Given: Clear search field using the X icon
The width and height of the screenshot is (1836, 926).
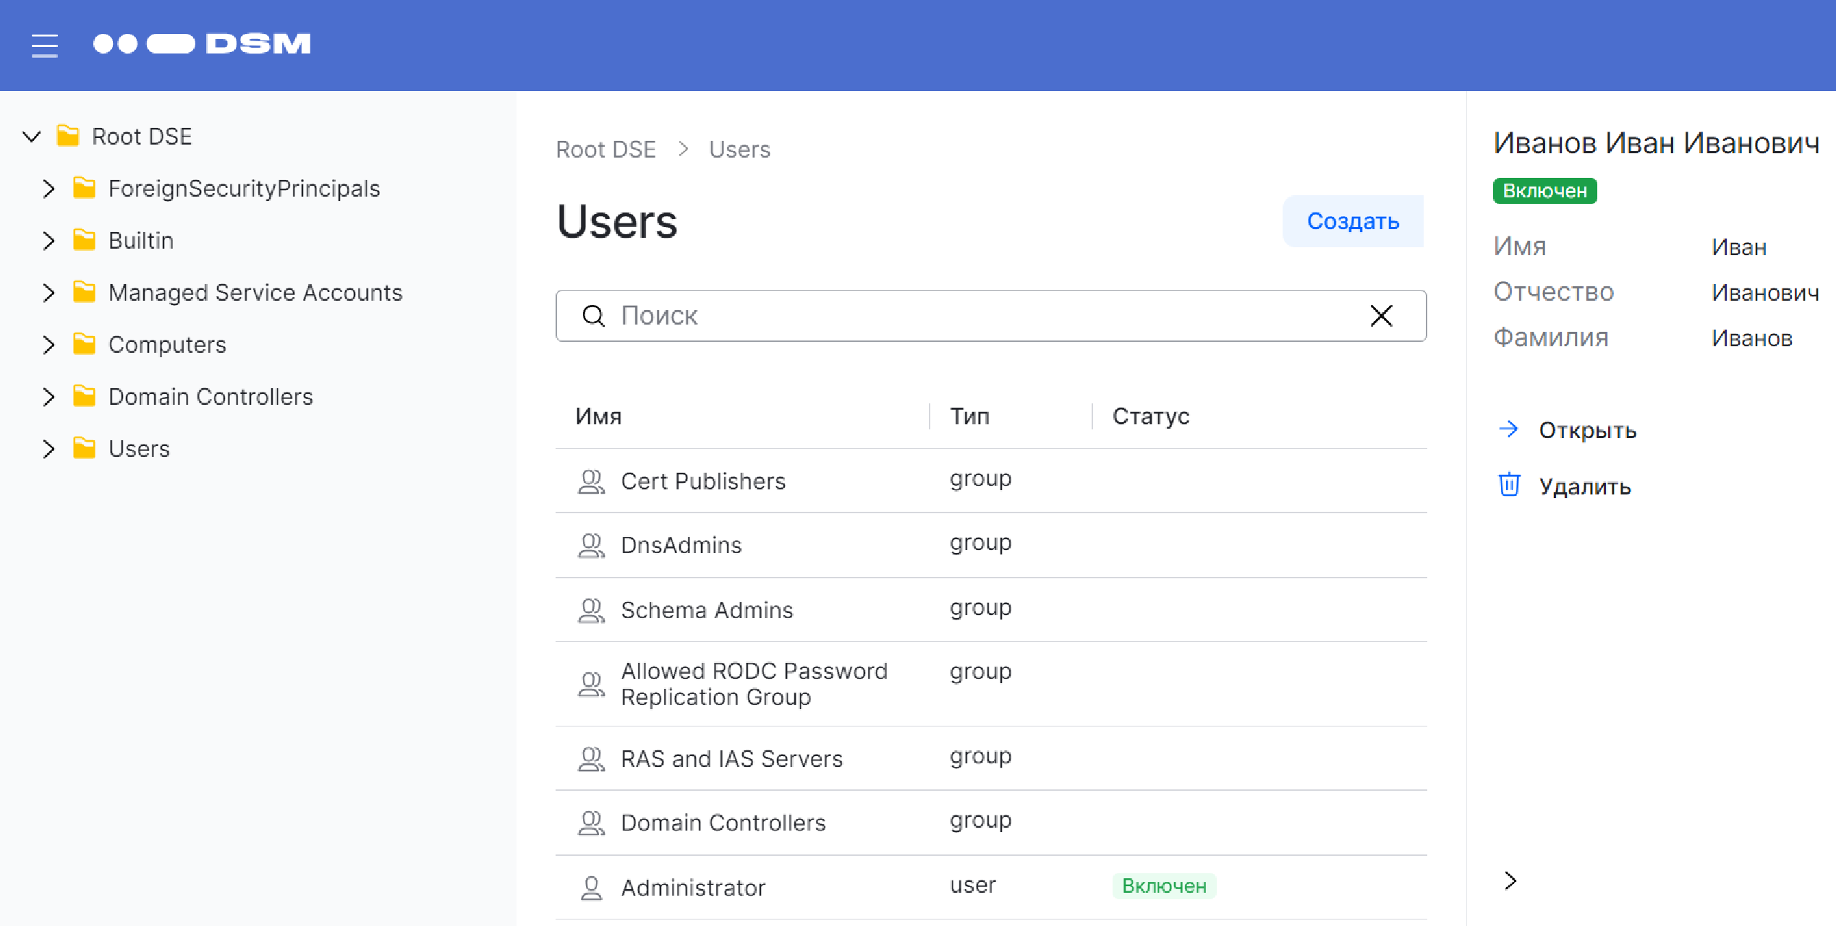Looking at the screenshot, I should pyautogui.click(x=1381, y=316).
